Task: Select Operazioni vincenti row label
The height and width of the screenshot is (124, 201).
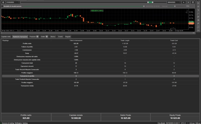Action: tap(27, 66)
